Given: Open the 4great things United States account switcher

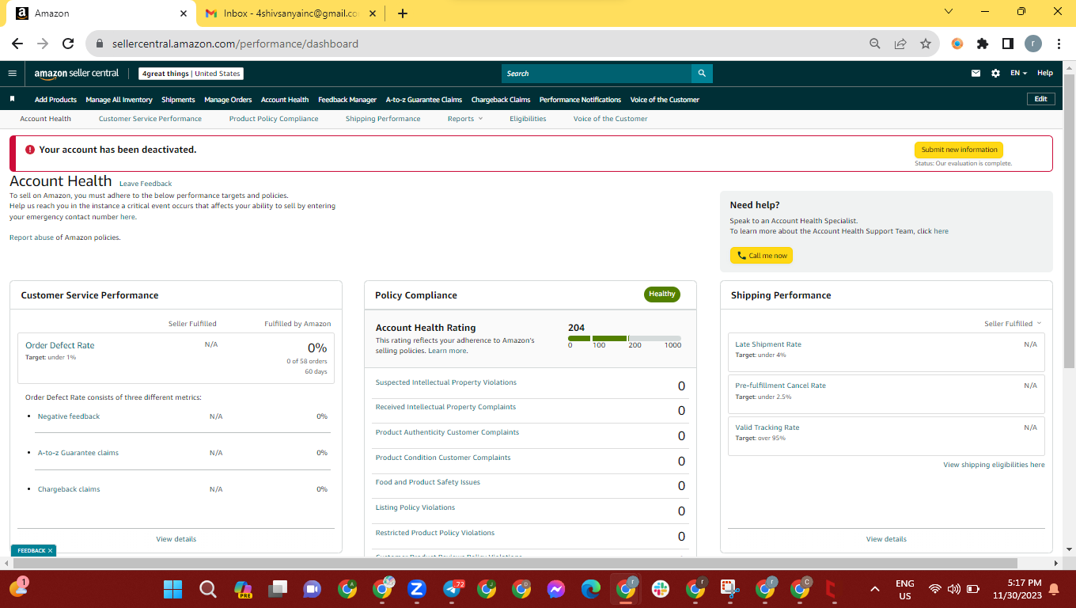Looking at the screenshot, I should tap(191, 74).
